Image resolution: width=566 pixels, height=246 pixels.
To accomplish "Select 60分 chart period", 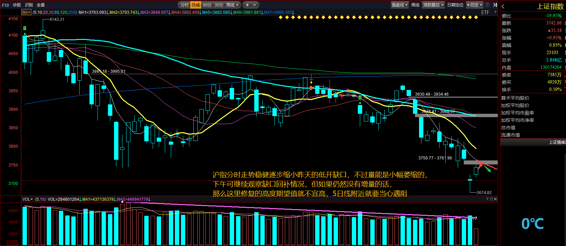I will [x=207, y=5].
